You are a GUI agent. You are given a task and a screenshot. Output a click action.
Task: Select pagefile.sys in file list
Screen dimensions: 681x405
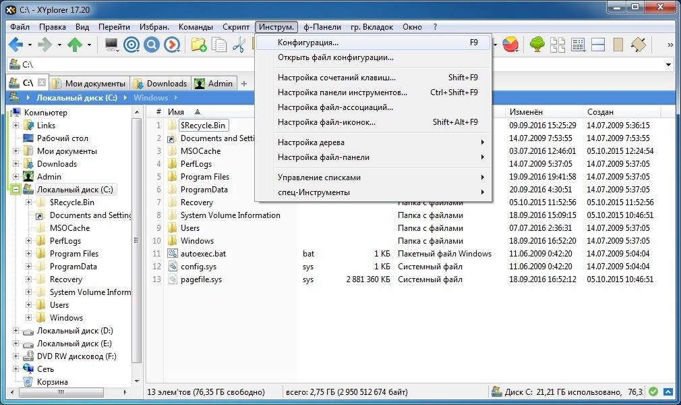(x=201, y=279)
